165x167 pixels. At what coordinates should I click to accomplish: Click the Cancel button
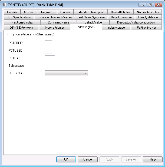tap(88, 159)
